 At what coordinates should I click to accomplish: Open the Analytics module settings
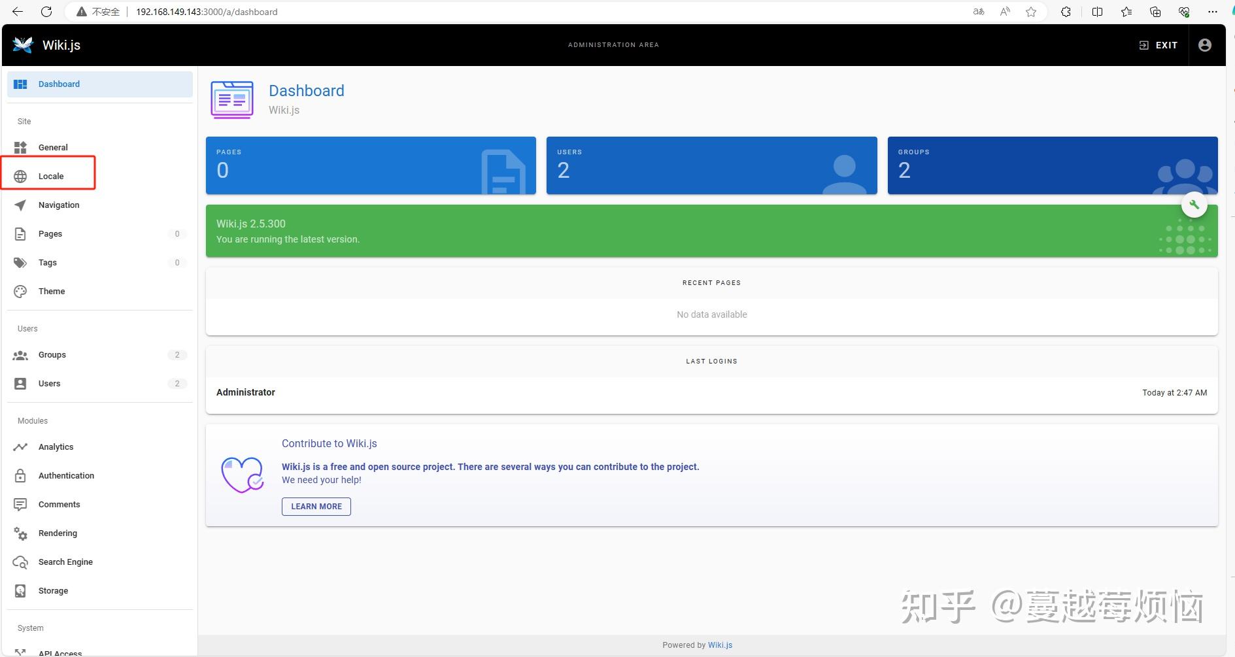[x=56, y=446]
